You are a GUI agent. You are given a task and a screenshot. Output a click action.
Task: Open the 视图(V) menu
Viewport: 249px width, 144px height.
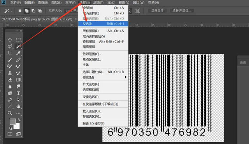(x=124, y=3)
